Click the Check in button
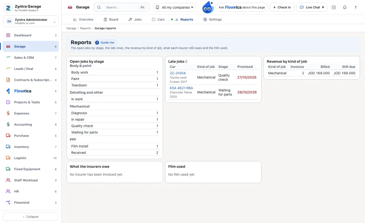The image size is (365, 223). pos(282,7)
